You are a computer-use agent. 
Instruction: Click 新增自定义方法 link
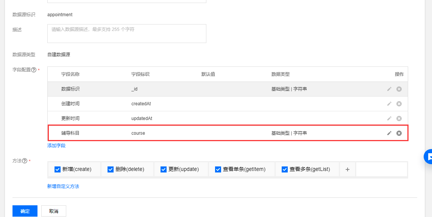point(63,186)
